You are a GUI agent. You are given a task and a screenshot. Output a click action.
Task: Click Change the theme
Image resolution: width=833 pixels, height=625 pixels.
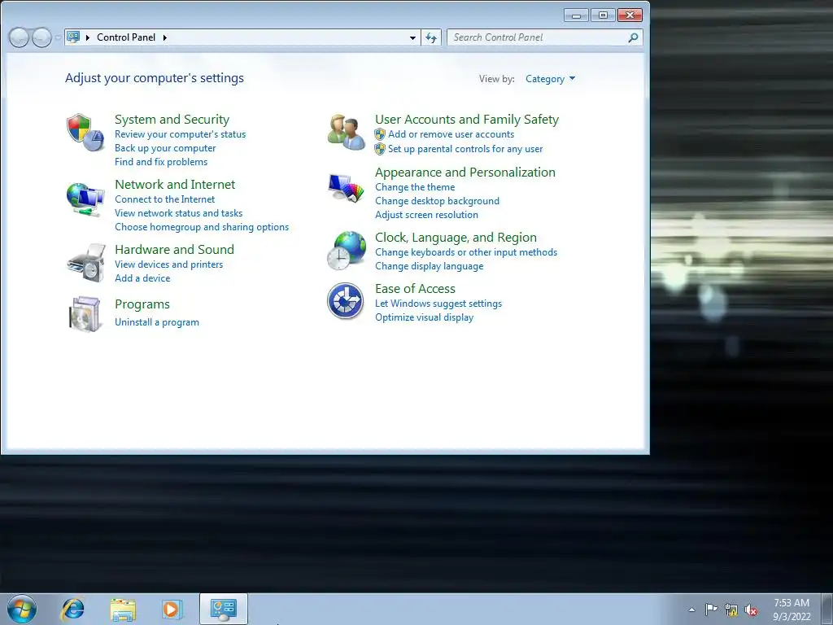[x=415, y=187]
